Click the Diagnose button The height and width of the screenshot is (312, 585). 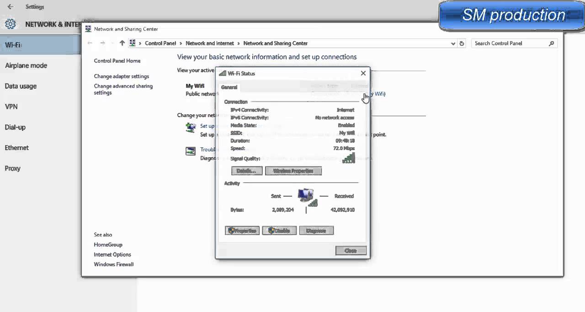click(316, 231)
